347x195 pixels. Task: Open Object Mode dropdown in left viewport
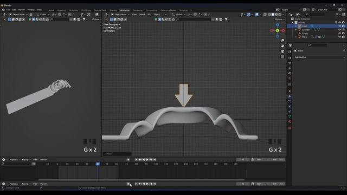(18, 15)
